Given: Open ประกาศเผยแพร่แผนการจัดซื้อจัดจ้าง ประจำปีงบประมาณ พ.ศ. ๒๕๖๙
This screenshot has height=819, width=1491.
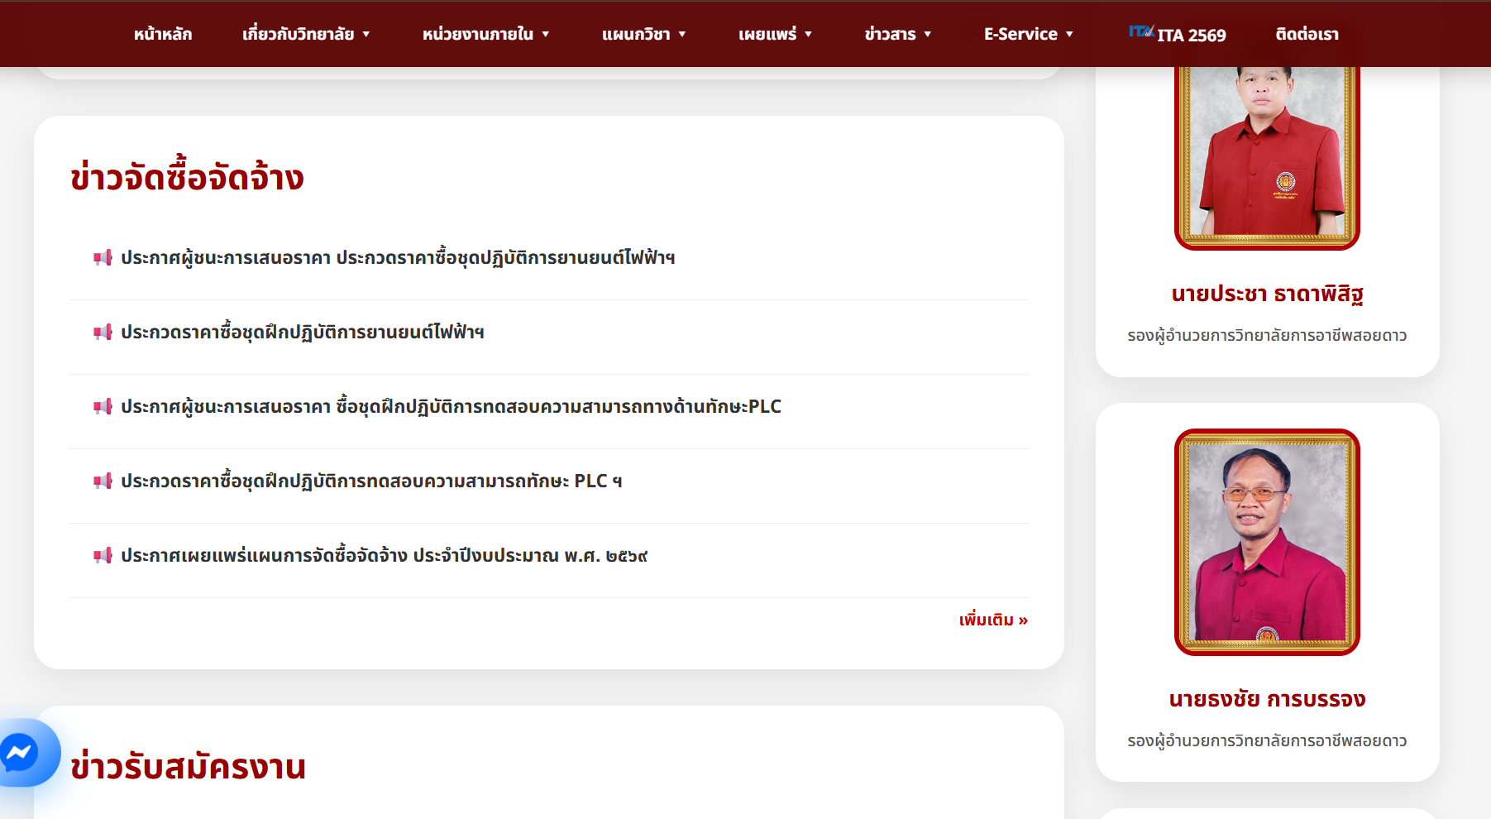Looking at the screenshot, I should coord(385,556).
